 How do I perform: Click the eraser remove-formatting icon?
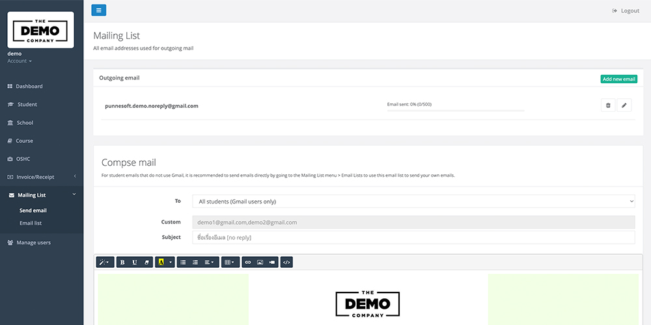tap(146, 262)
